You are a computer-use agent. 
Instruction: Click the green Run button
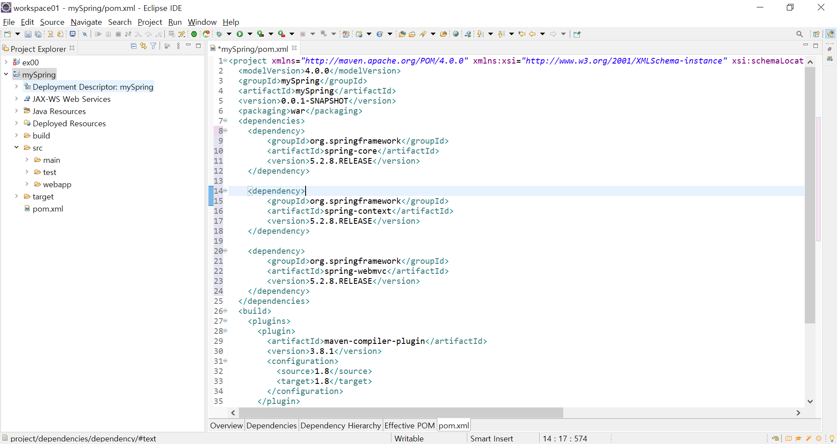pos(240,34)
